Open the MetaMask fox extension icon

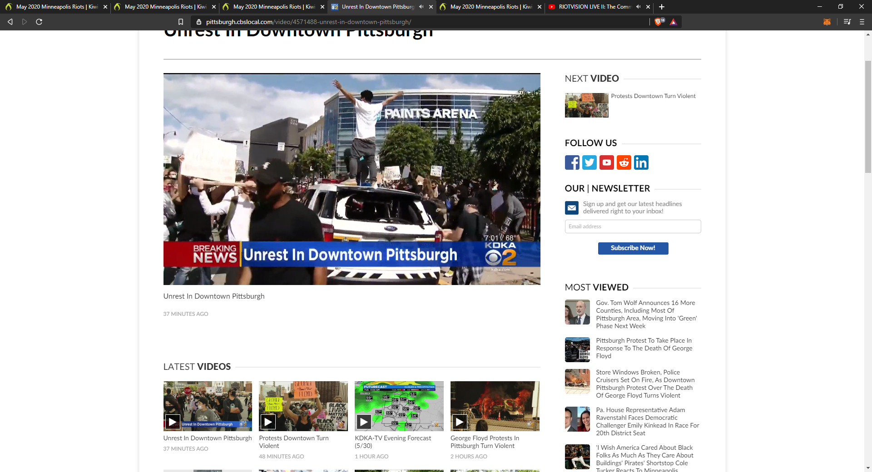pos(827,22)
